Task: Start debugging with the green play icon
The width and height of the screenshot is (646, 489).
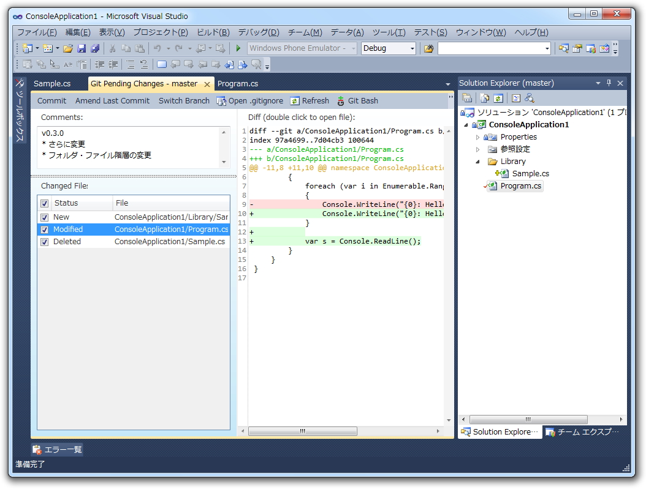Action: (x=238, y=48)
